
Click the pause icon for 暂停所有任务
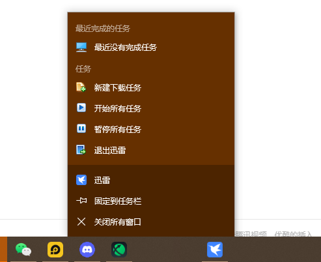pos(81,128)
